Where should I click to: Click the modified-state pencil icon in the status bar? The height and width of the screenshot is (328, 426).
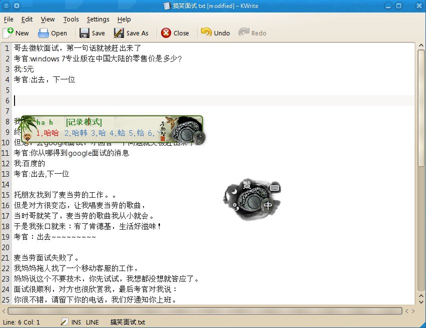point(64,322)
